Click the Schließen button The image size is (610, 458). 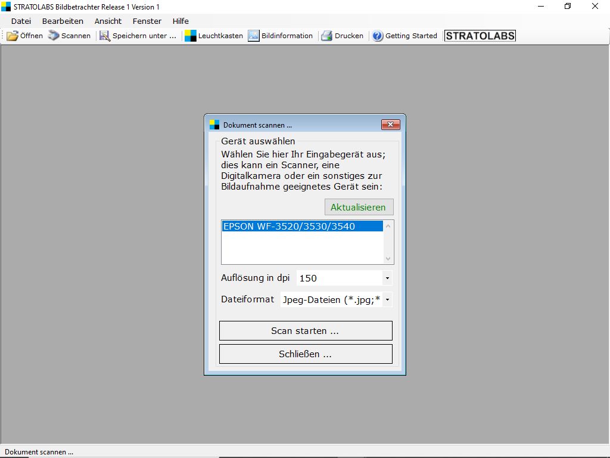click(x=306, y=354)
